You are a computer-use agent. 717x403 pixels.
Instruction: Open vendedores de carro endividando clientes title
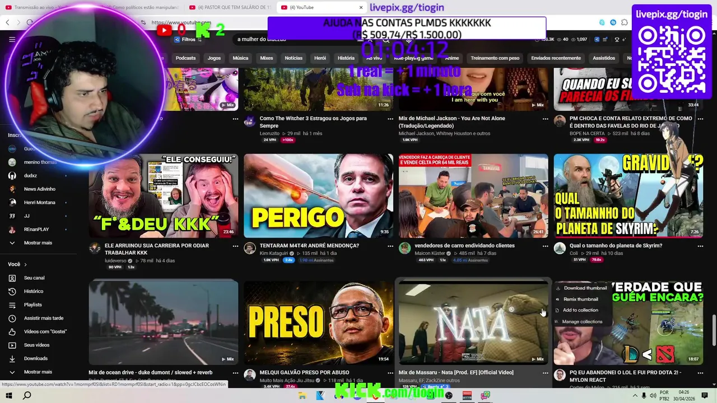click(x=464, y=246)
